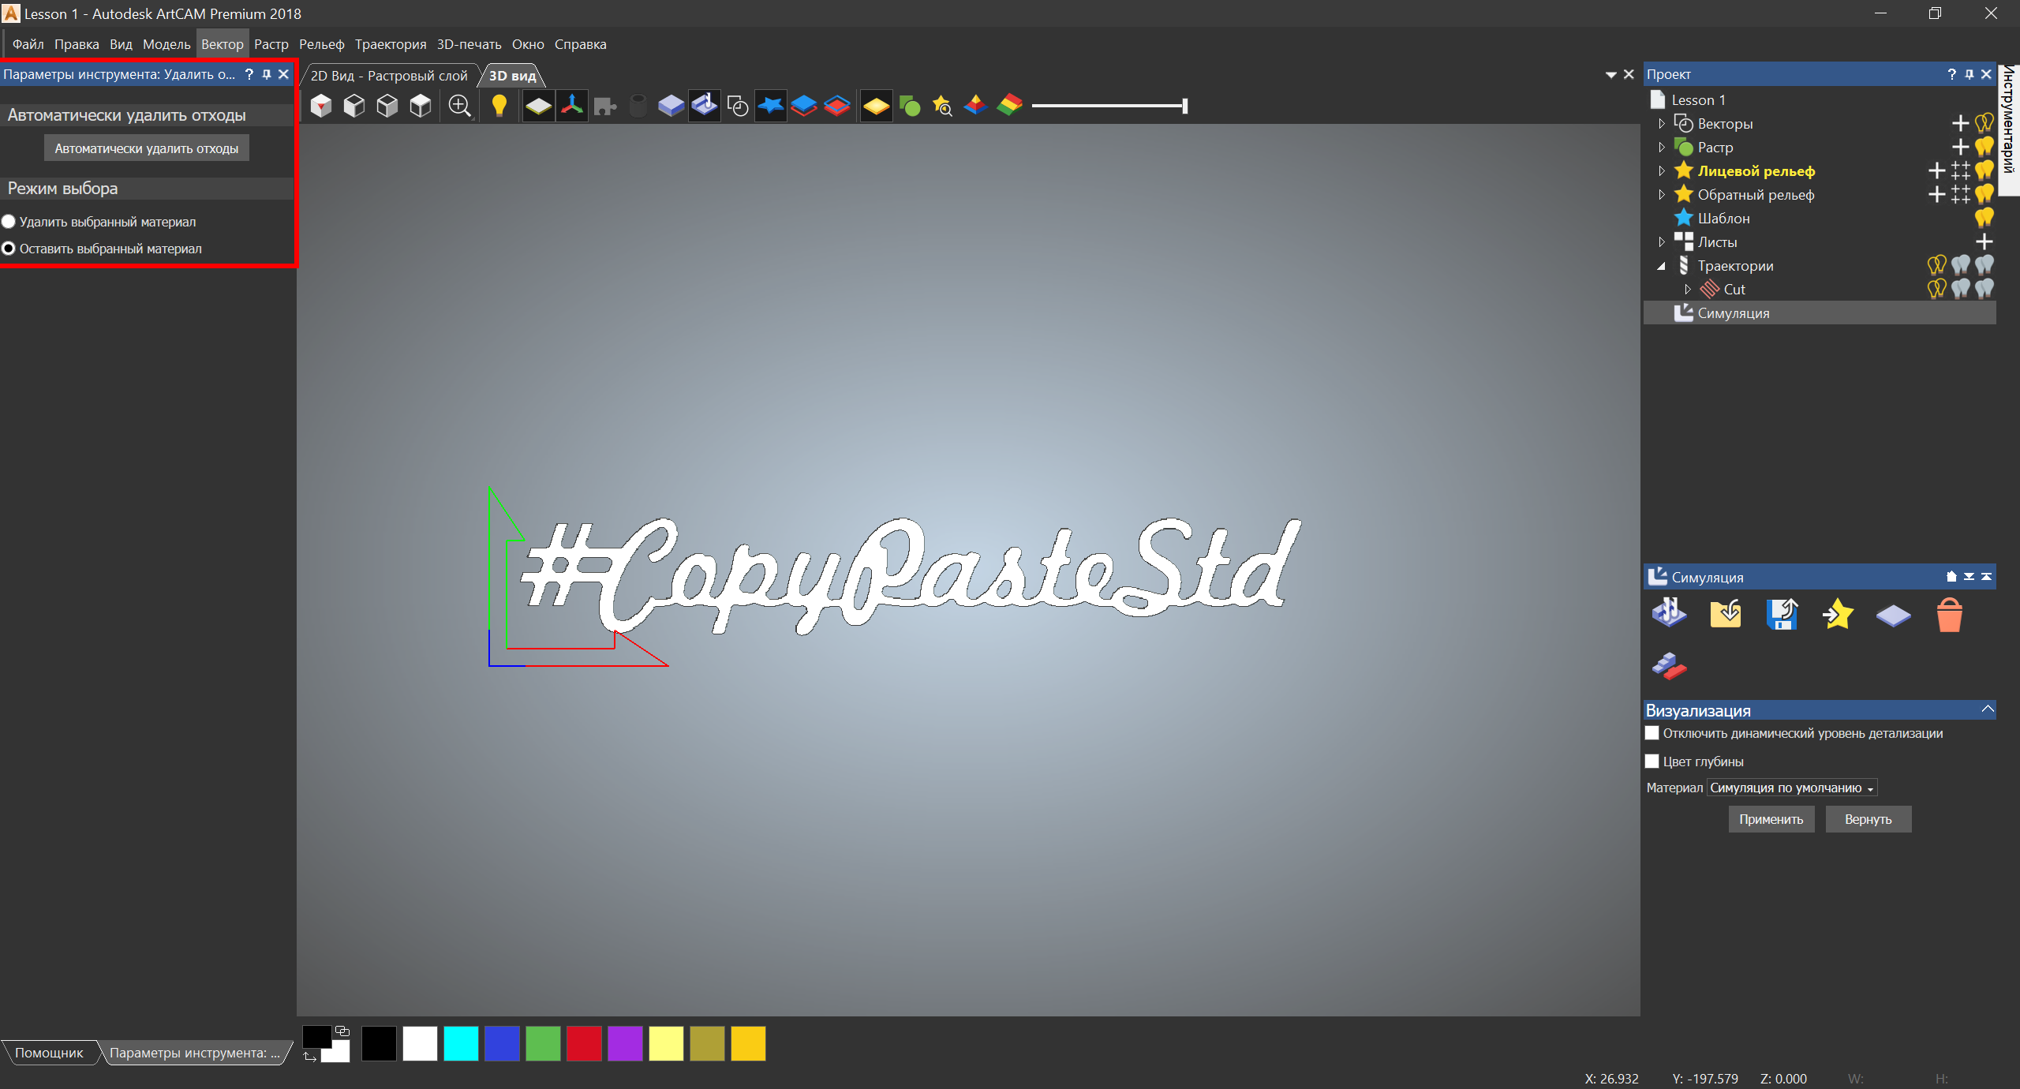Viewport: 2020px width, 1089px height.
Task: Click the XYZ axes origin icon
Action: point(572,106)
